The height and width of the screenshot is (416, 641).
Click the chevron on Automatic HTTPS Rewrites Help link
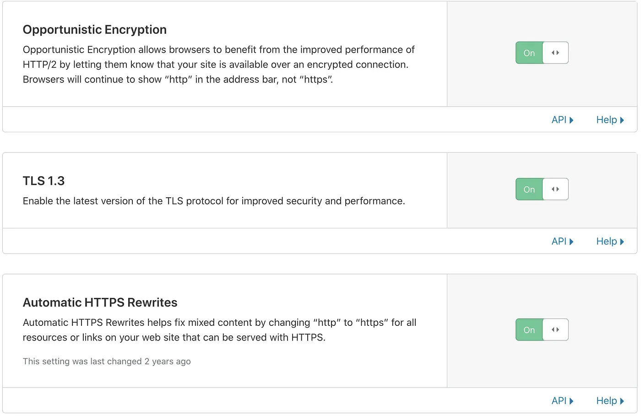pos(622,400)
